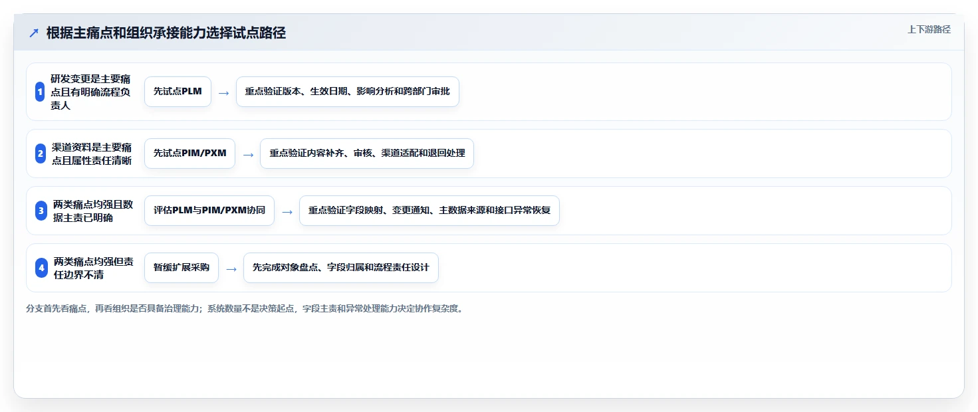The width and height of the screenshot is (978, 412).
Task: Click the arrow icon beside the panel title
Action: [x=34, y=33]
